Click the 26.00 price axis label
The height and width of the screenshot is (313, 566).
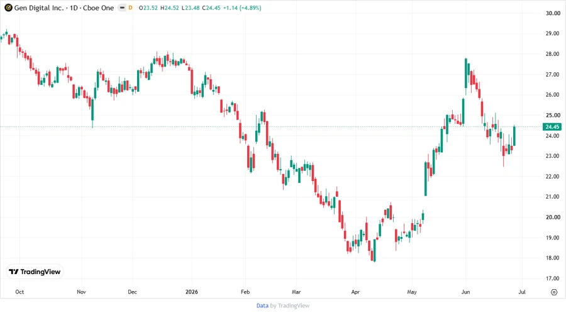pos(553,94)
